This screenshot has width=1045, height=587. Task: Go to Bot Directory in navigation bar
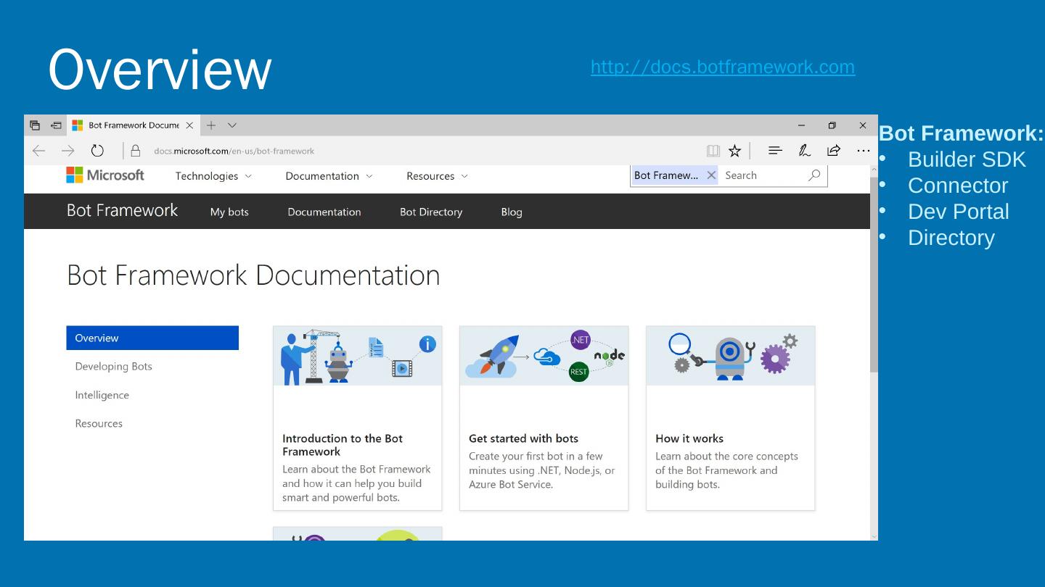(x=431, y=212)
